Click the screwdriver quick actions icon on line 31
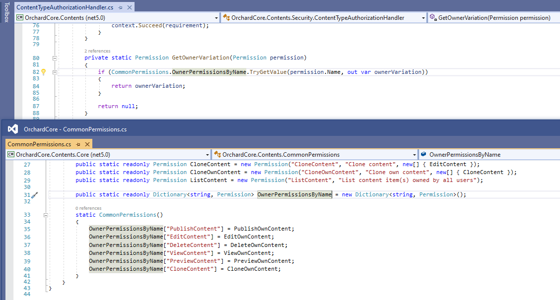The width and height of the screenshot is (560, 300). coord(35,195)
